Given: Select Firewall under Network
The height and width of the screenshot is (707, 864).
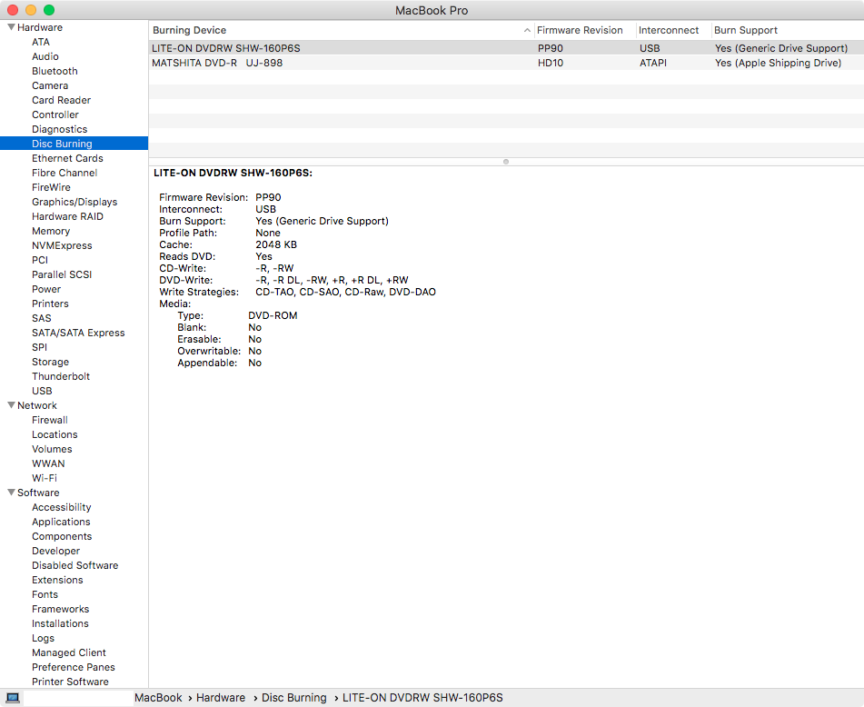Looking at the screenshot, I should click(x=50, y=420).
